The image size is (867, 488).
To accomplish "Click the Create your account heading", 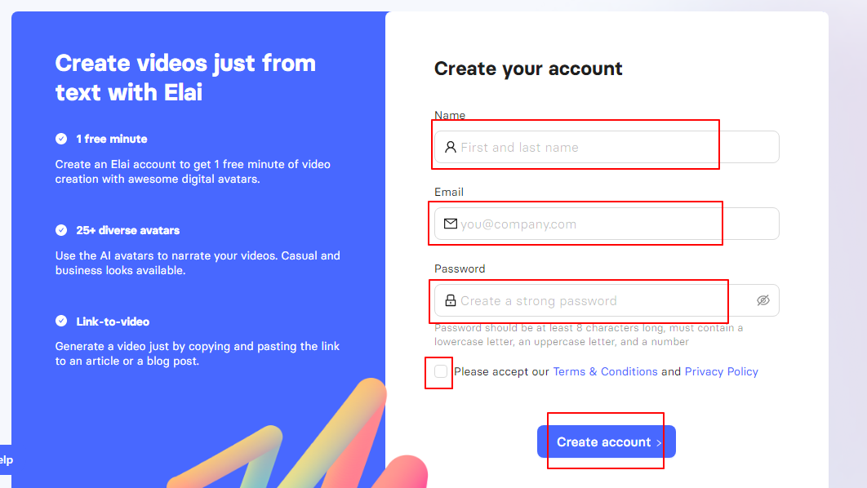I will pos(528,69).
